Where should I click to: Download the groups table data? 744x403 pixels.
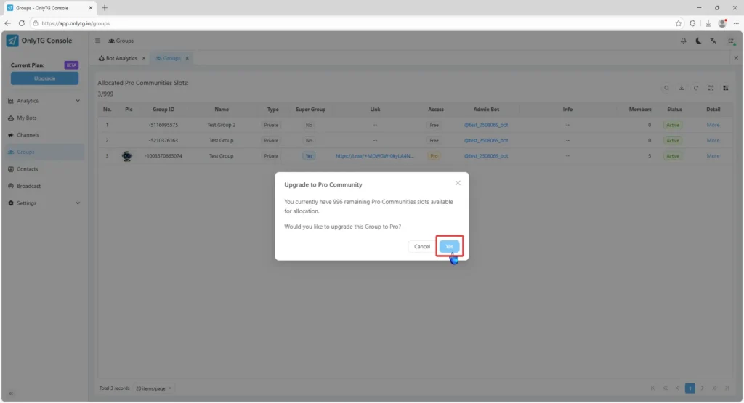682,88
